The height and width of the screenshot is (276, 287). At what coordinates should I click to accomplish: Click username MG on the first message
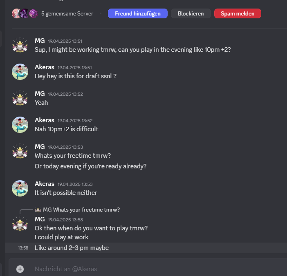(x=40, y=41)
